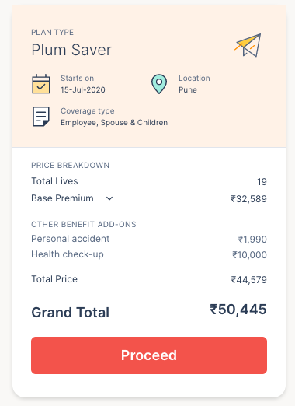This screenshot has width=295, height=406.
Task: Click the Pune location text
Action: pos(188,90)
